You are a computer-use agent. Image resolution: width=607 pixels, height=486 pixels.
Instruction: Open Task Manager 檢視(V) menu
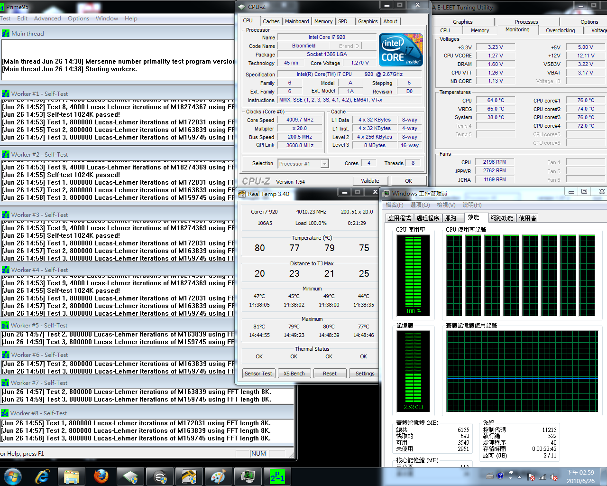pyautogui.click(x=446, y=205)
